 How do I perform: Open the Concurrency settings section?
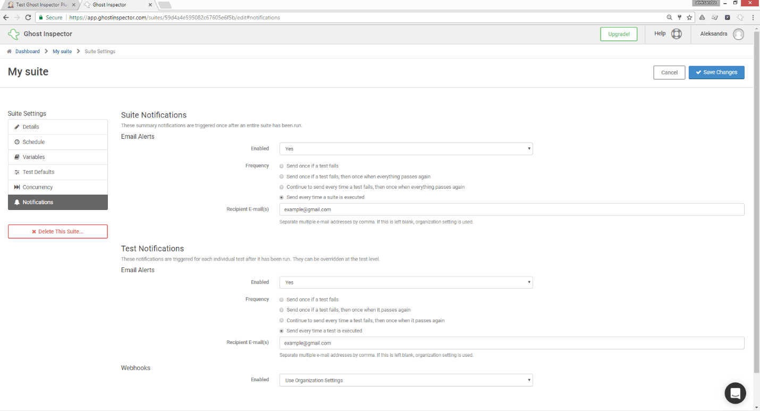(58, 187)
